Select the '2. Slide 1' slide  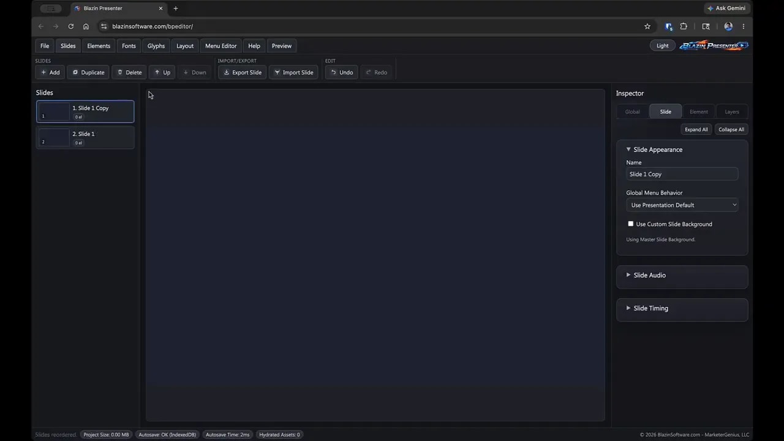click(x=85, y=138)
